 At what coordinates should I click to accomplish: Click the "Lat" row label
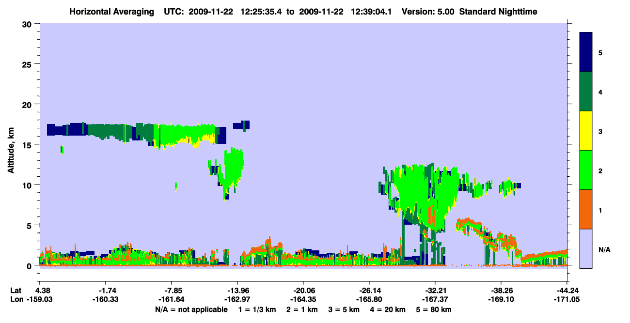click(x=16, y=291)
